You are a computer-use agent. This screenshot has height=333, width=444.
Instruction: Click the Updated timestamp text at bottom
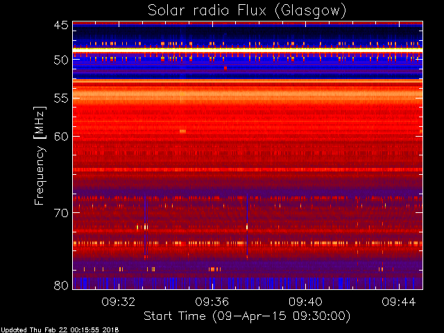tap(60, 330)
